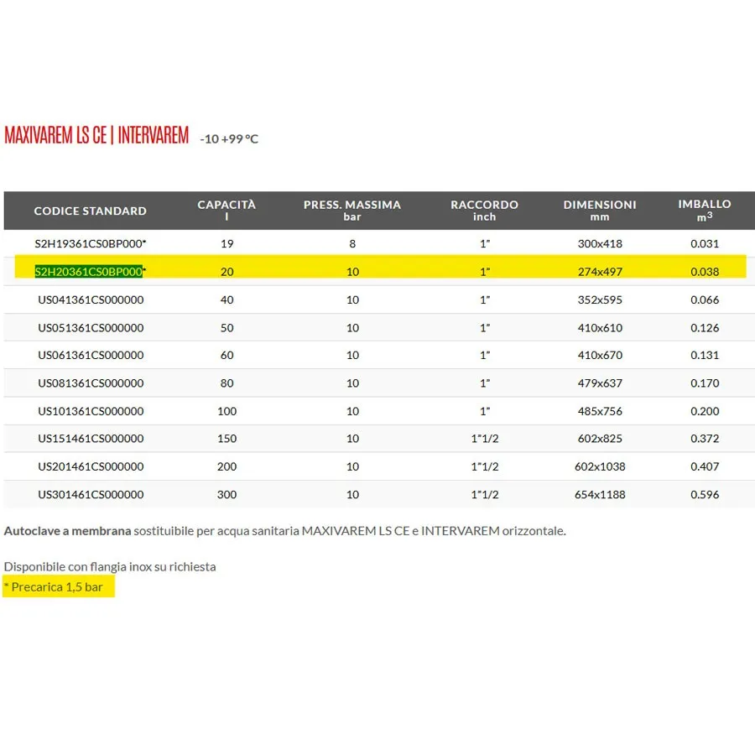Click 1"1/2 fitting in the 300 litre row
The height and width of the screenshot is (755, 755).
pos(484,494)
